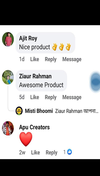
Task: Tap the Misti Bhoomi page logo icon
Action: [x=19, y=111]
